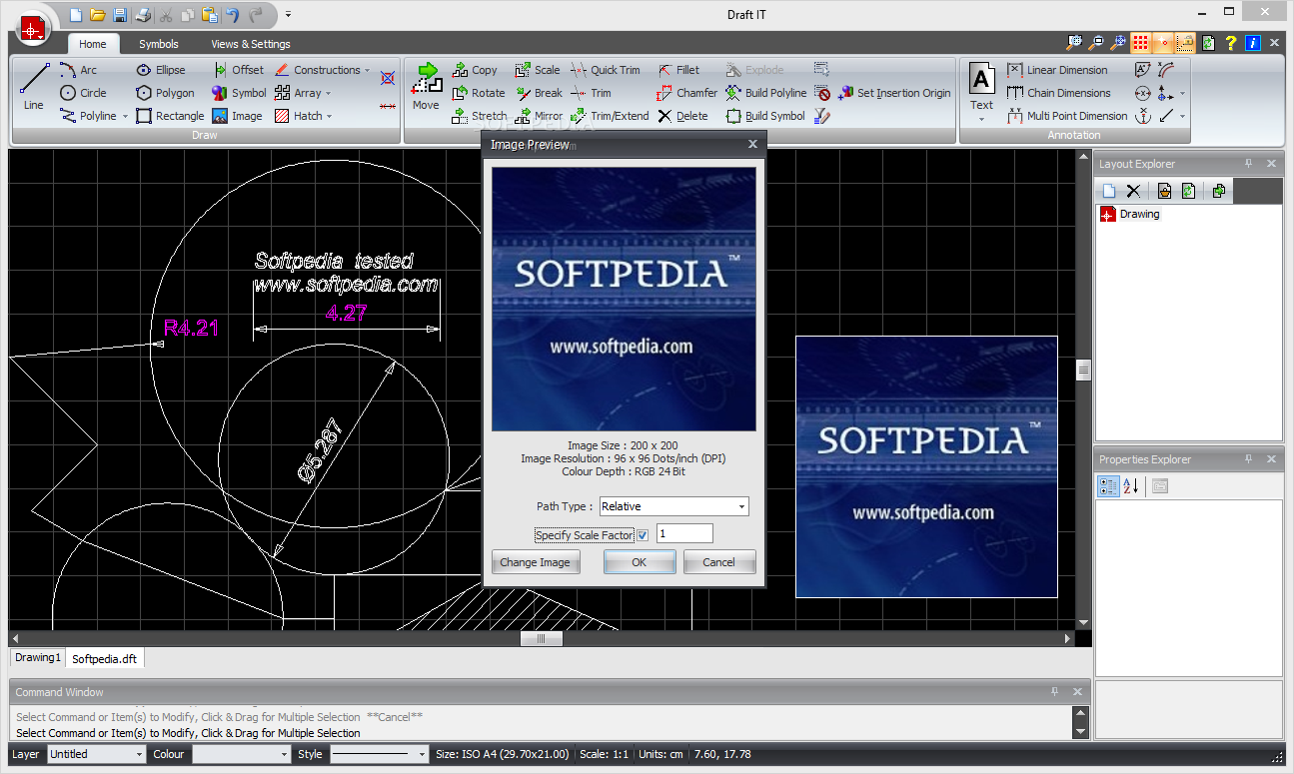Viewport: 1294px width, 774px height.
Task: Select the Rotate tool
Action: coord(478,93)
